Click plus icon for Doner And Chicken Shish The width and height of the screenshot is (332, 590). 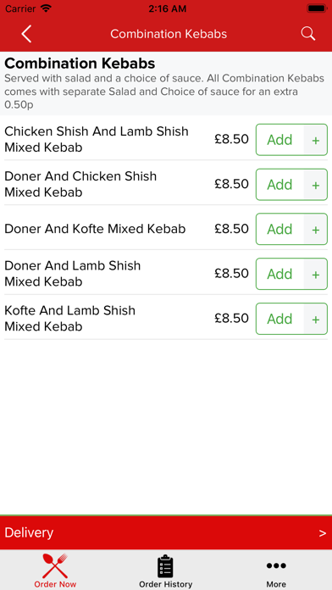(315, 185)
